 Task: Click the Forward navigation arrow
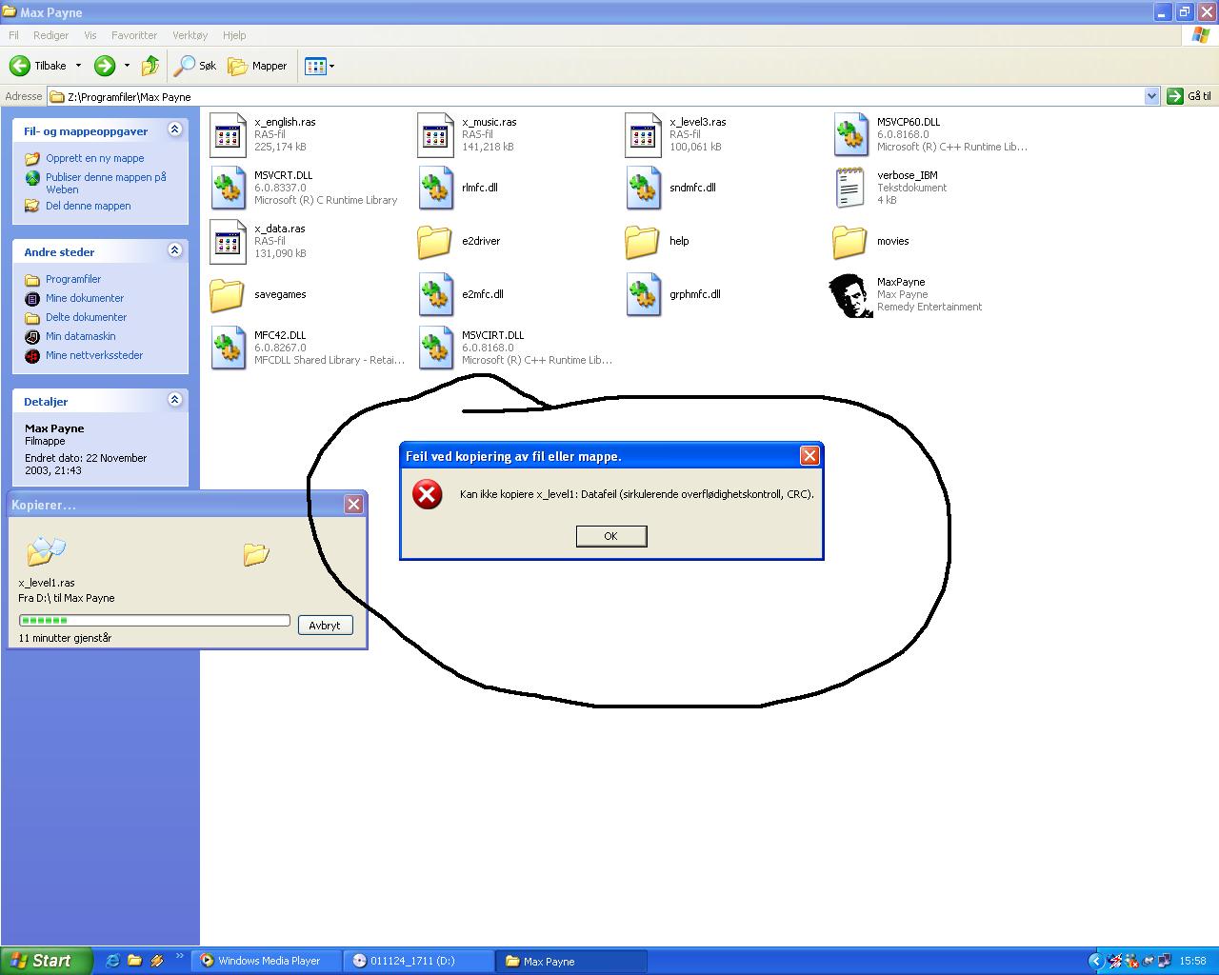click(105, 66)
